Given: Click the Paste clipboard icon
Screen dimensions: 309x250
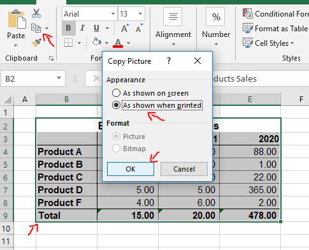Looking at the screenshot, I should click(17, 20).
